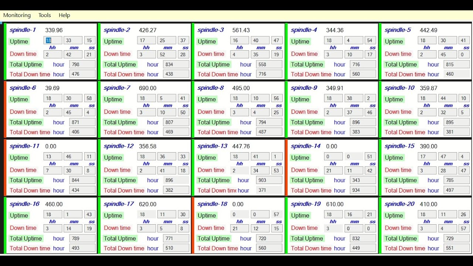Click spindle-8 title label

pyautogui.click(x=211, y=88)
